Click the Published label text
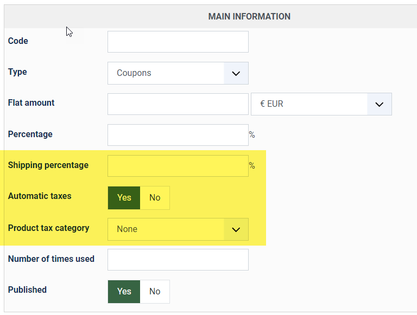Screen dimensions: 417x315 tap(27, 290)
